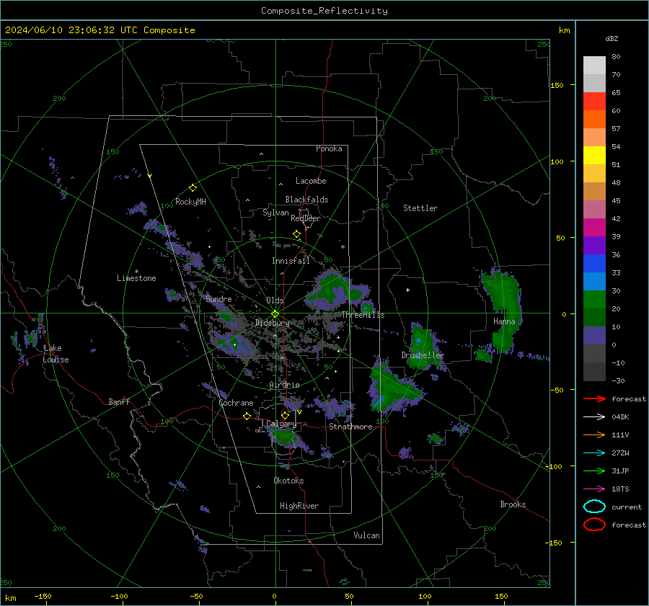Click the red 'forecast' ellipse in legend
This screenshot has width=649, height=606.
(x=594, y=525)
